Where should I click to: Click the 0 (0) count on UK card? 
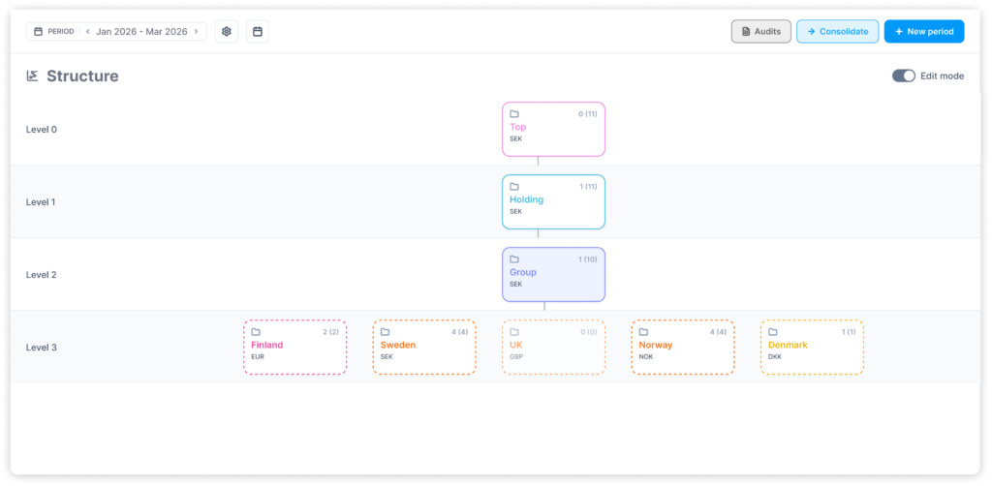(x=588, y=332)
